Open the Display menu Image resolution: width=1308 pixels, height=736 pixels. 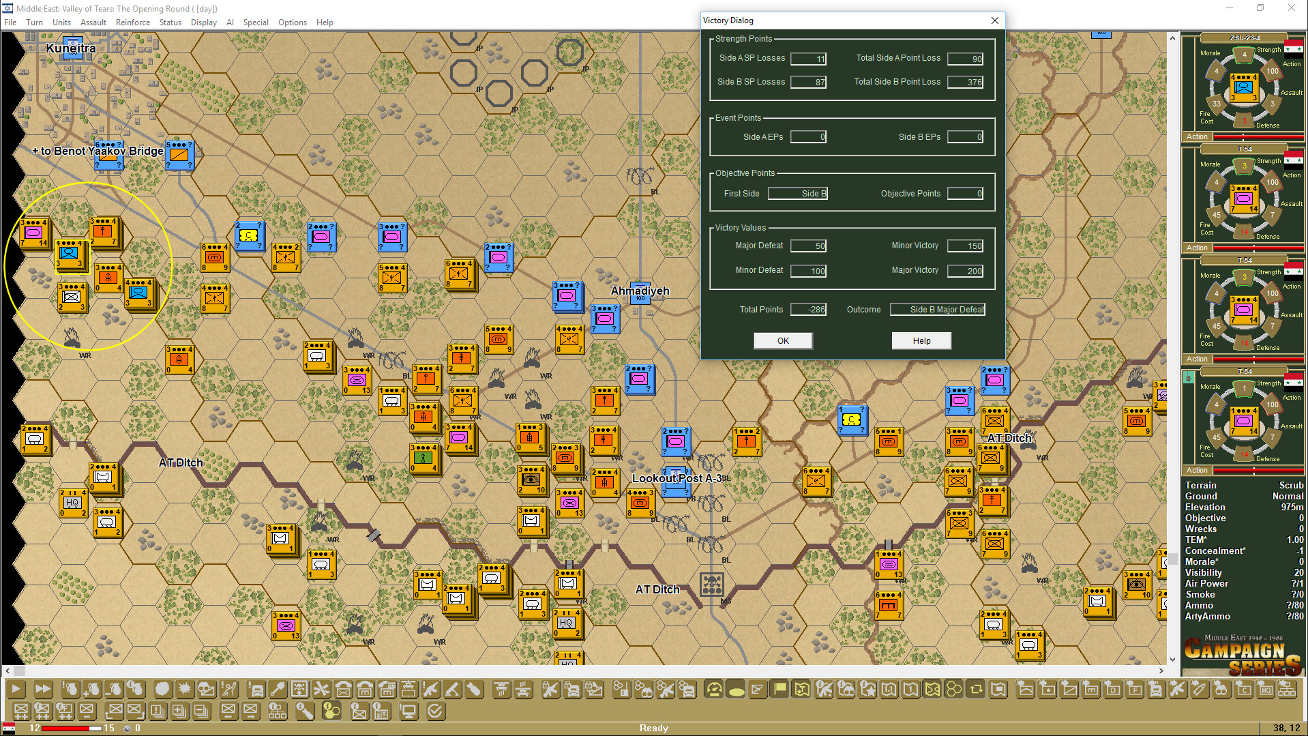204,22
